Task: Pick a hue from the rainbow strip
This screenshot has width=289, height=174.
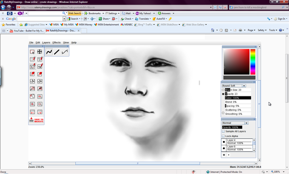Action: point(253,61)
